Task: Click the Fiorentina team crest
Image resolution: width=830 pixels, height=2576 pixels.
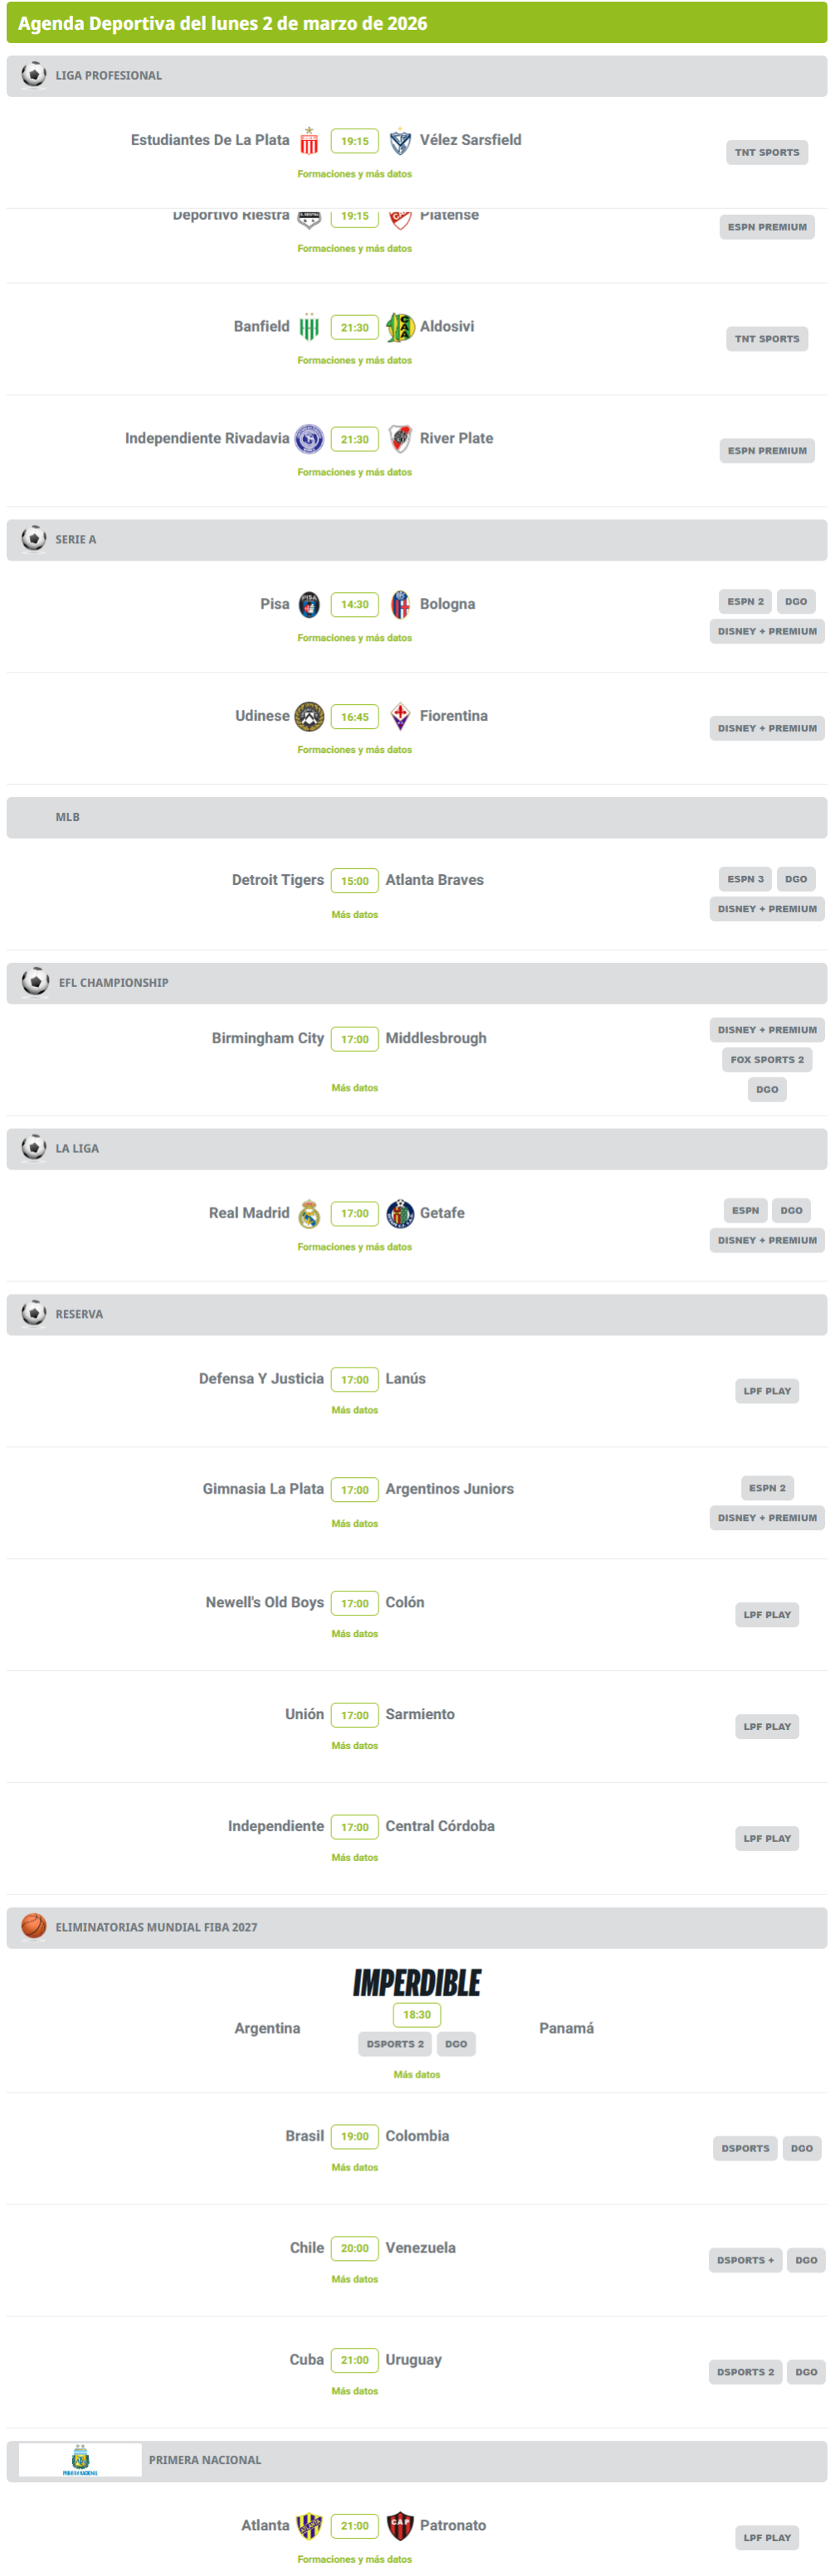Action: coord(401,716)
